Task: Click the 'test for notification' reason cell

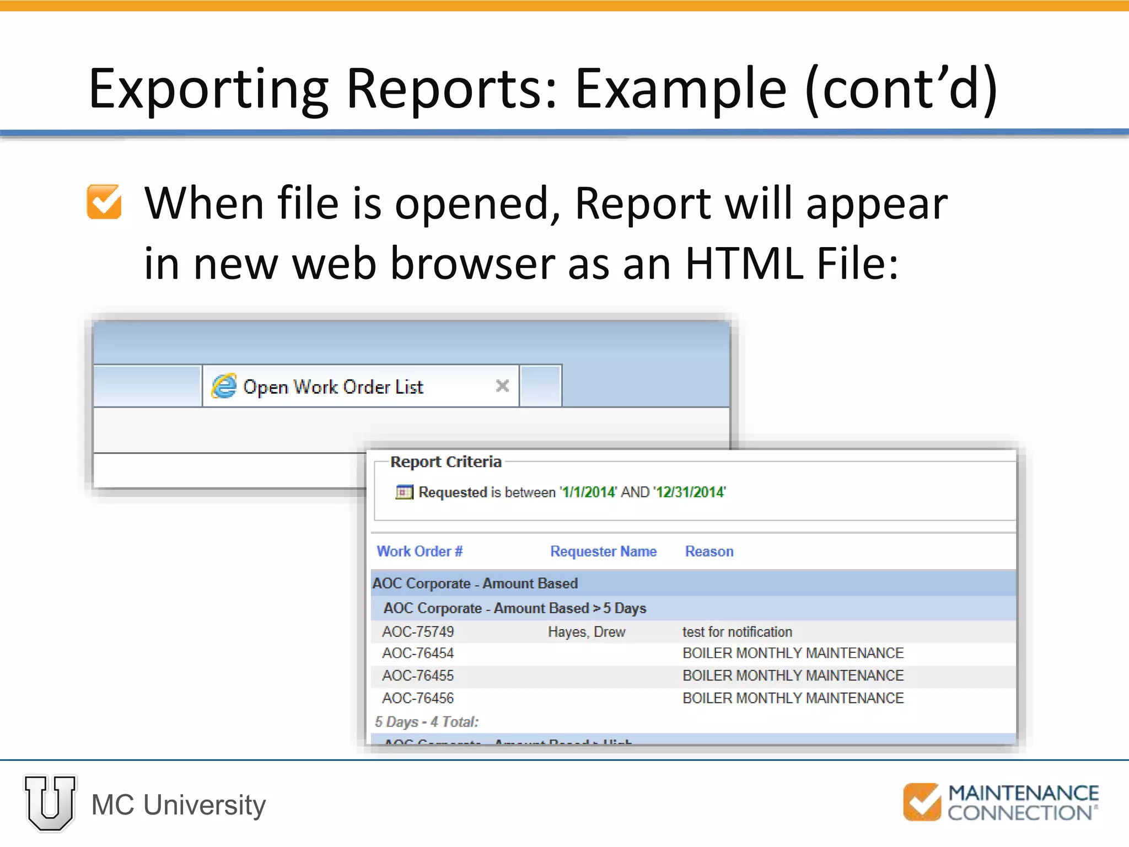Action: [x=737, y=632]
